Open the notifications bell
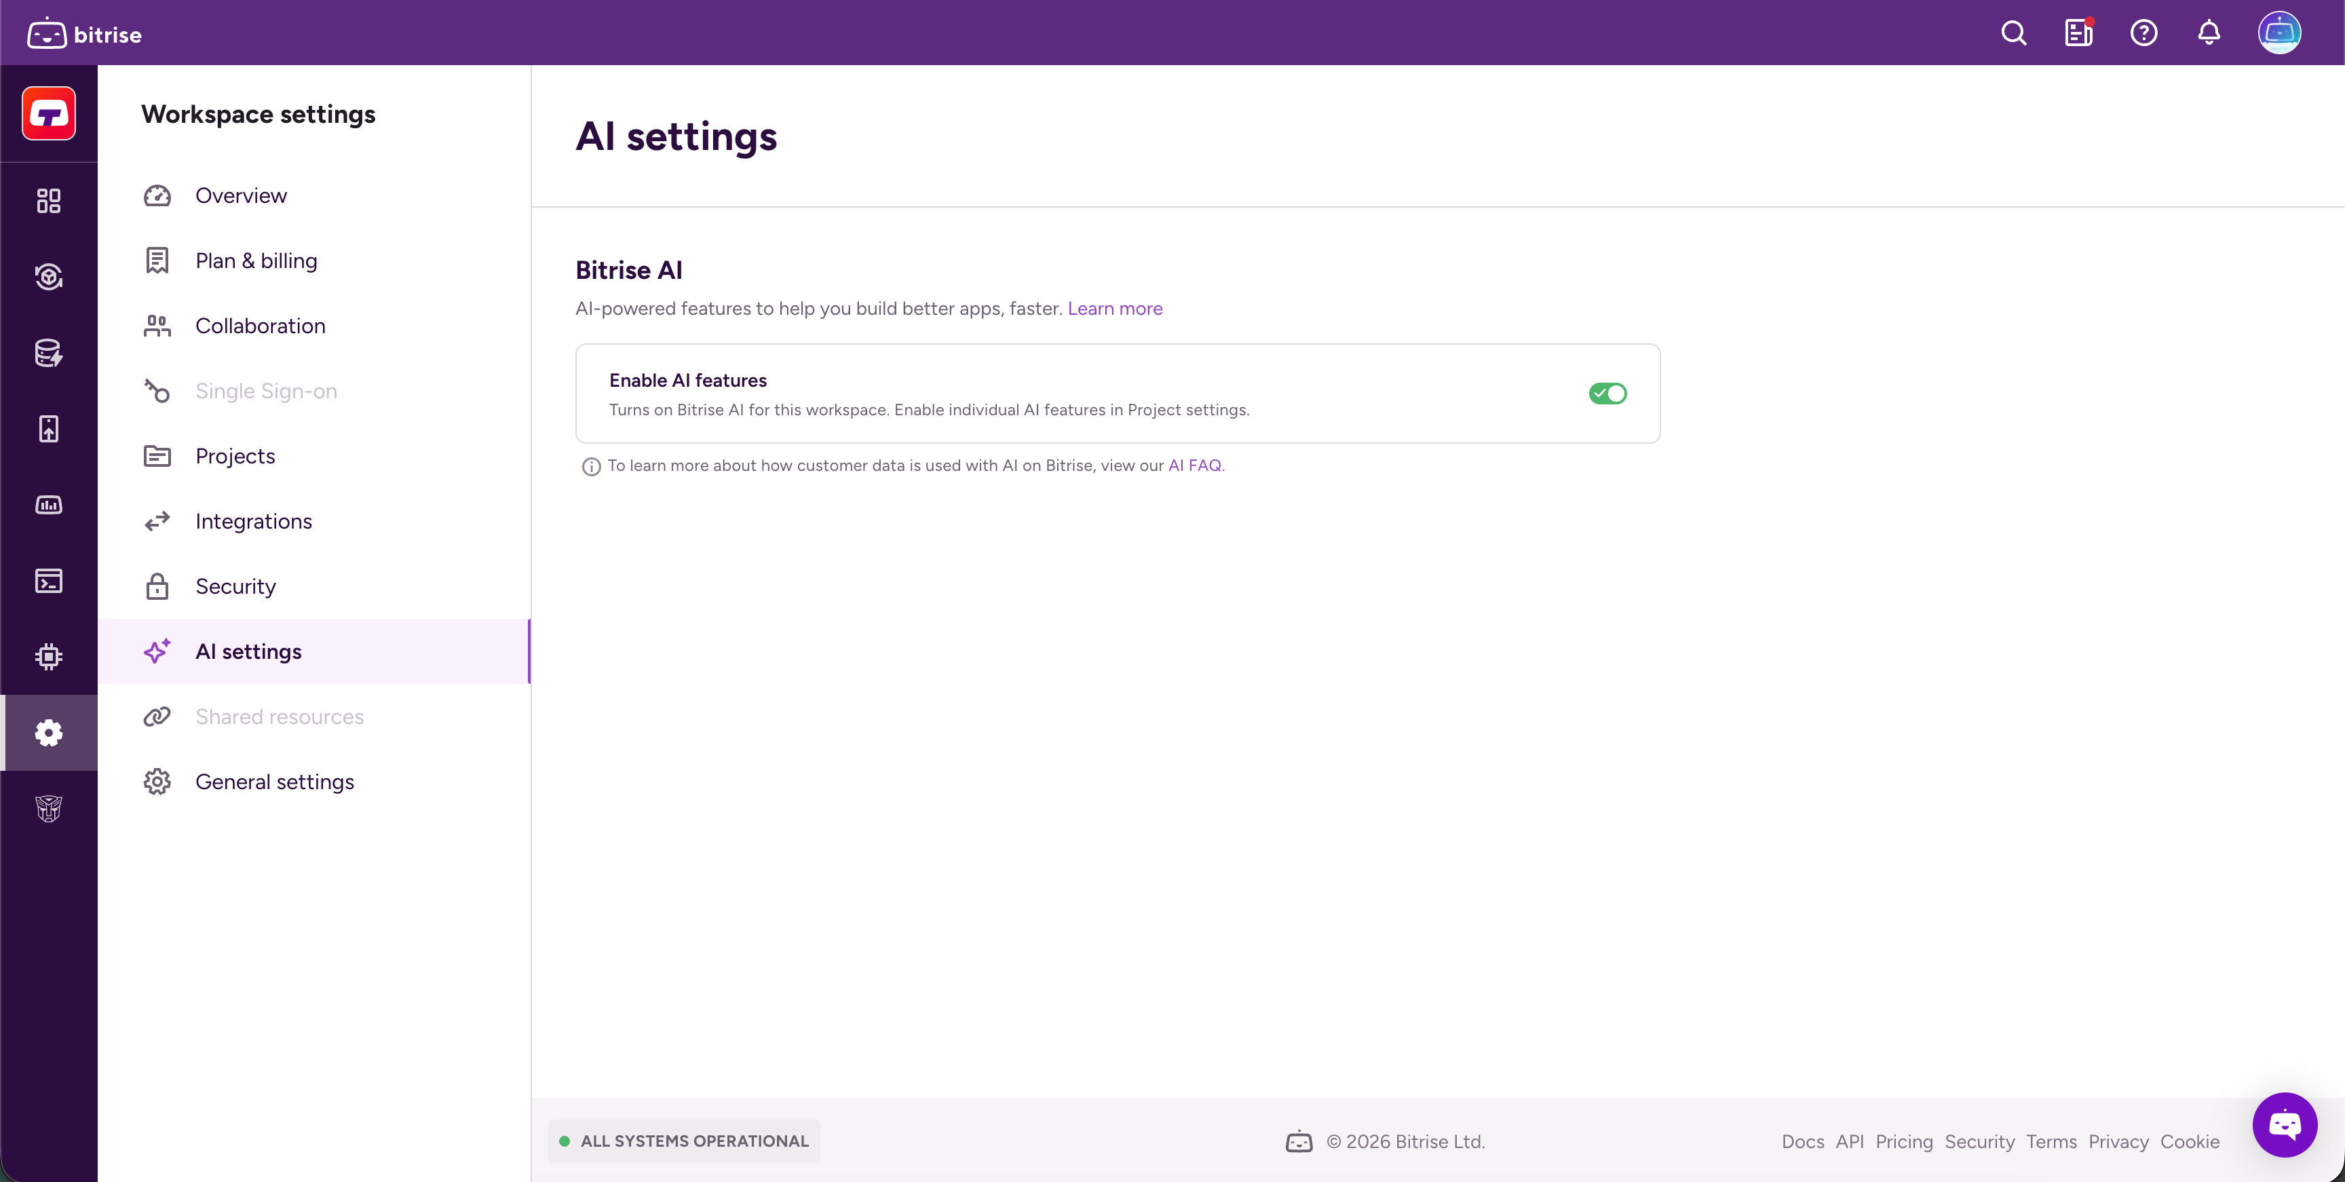2345x1182 pixels. tap(2209, 34)
